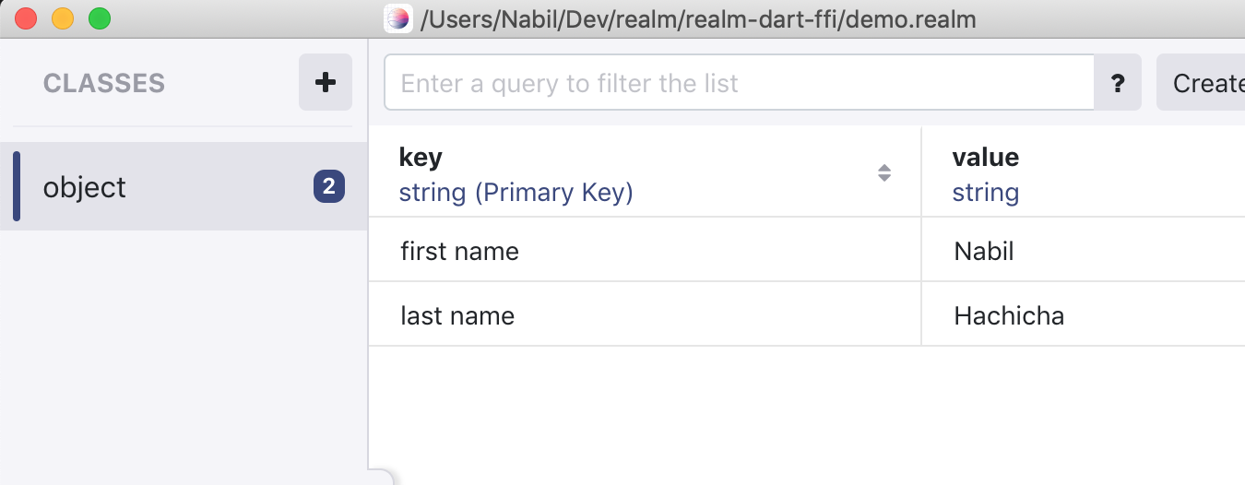Select the Hachicha value cell

(1084, 314)
